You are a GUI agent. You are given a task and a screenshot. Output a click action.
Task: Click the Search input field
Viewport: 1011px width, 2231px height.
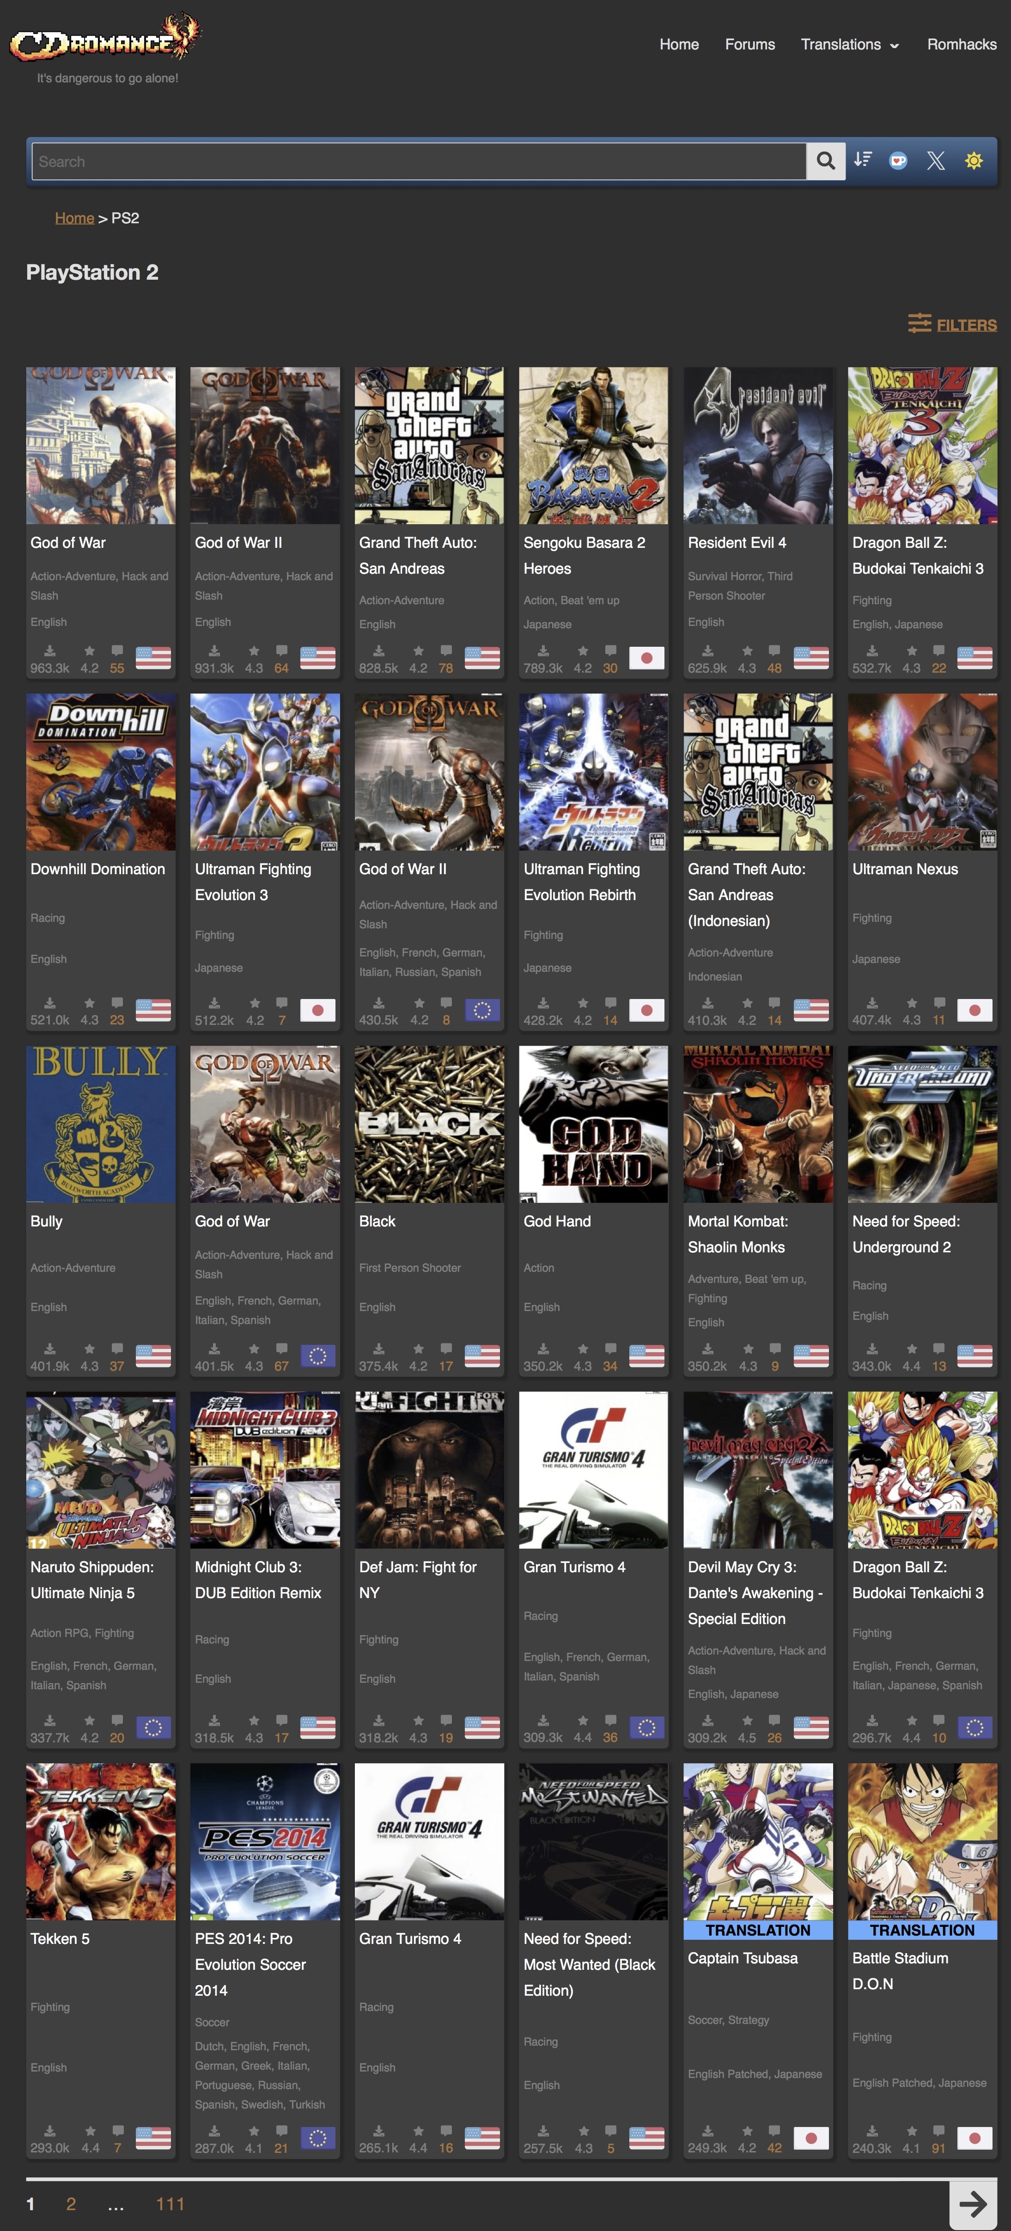click(x=419, y=162)
